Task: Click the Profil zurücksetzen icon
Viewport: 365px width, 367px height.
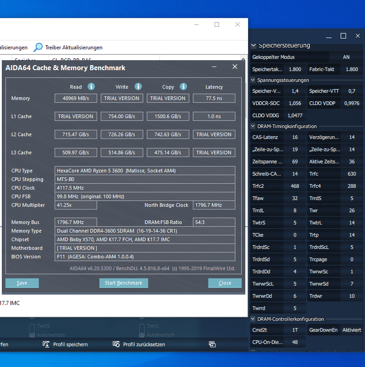Action: pyautogui.click(x=116, y=344)
